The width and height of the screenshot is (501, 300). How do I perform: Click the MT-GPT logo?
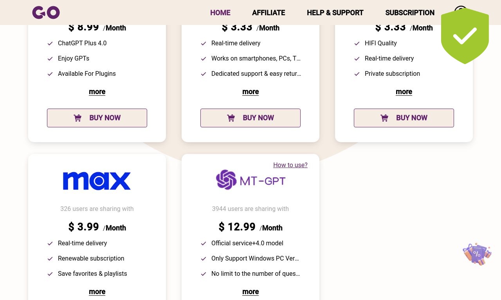click(x=250, y=180)
